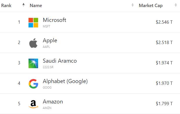Open the Microsoft company link
Screen dimensions: 180x114
[x=55, y=20]
